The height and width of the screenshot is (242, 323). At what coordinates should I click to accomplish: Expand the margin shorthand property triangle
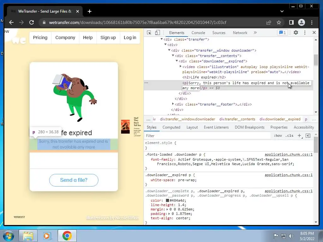tap(167, 209)
